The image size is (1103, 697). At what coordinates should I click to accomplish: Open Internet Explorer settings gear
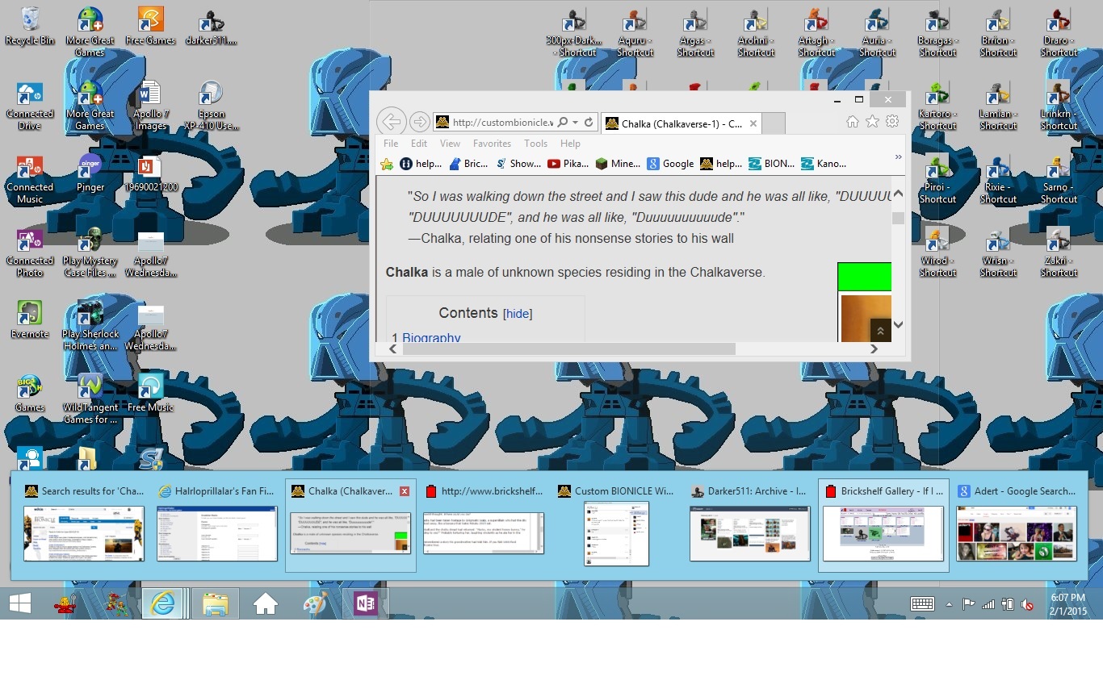pos(891,122)
